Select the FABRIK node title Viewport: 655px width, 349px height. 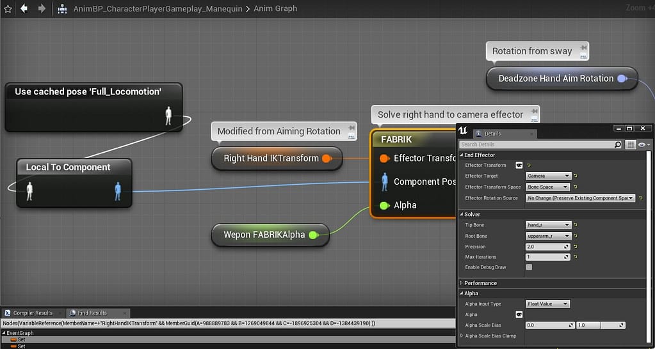point(396,140)
